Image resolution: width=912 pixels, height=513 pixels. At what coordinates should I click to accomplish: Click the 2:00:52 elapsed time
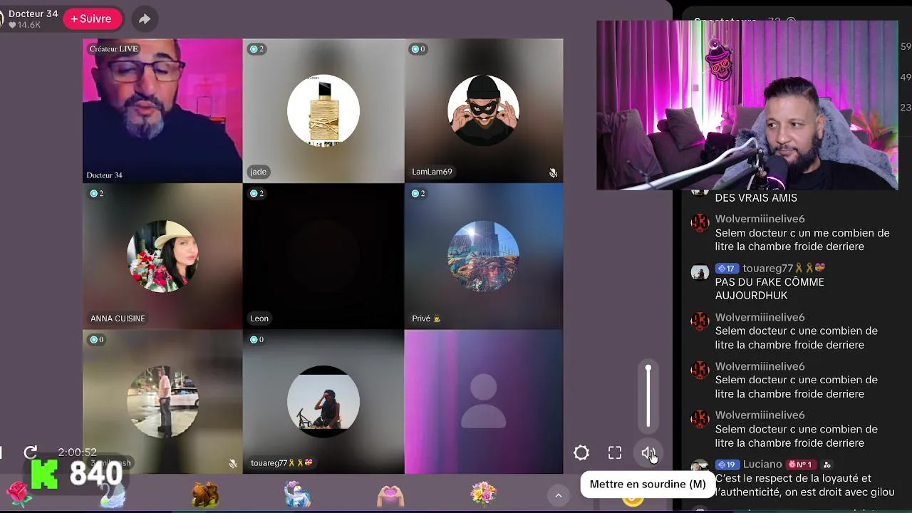click(77, 452)
